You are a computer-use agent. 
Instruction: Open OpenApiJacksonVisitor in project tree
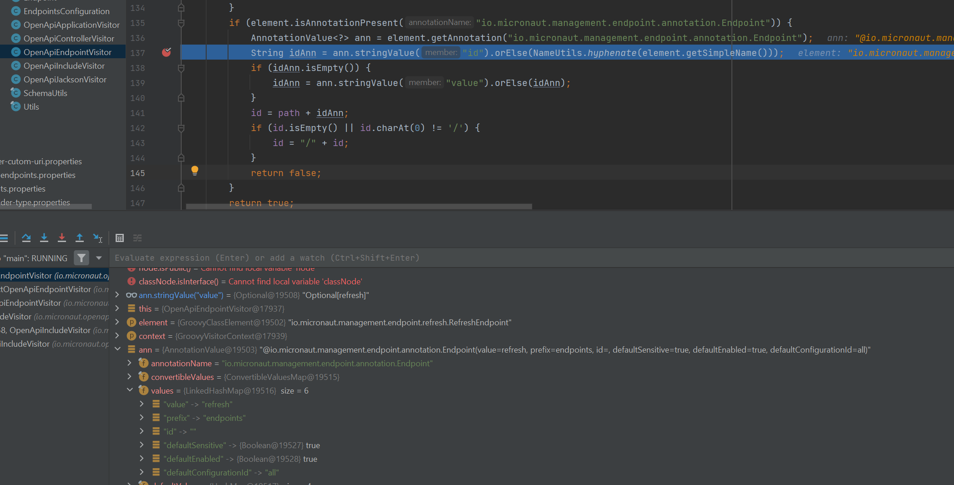65,80
